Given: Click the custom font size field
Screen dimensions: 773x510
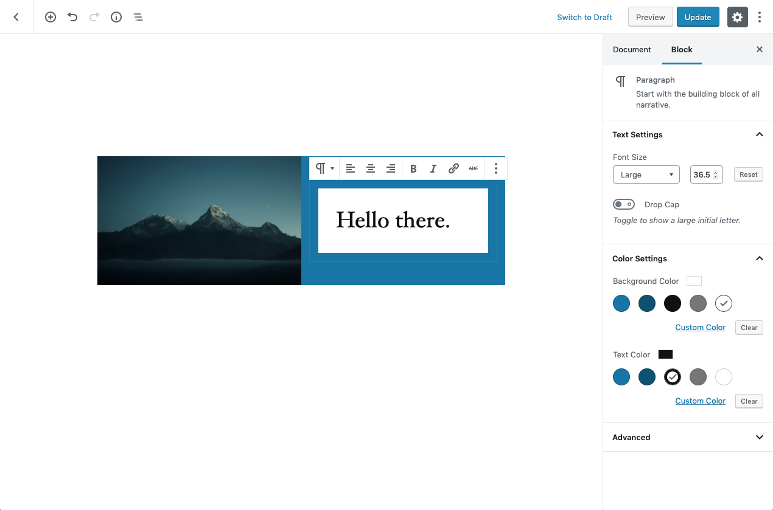Looking at the screenshot, I should click(x=706, y=174).
